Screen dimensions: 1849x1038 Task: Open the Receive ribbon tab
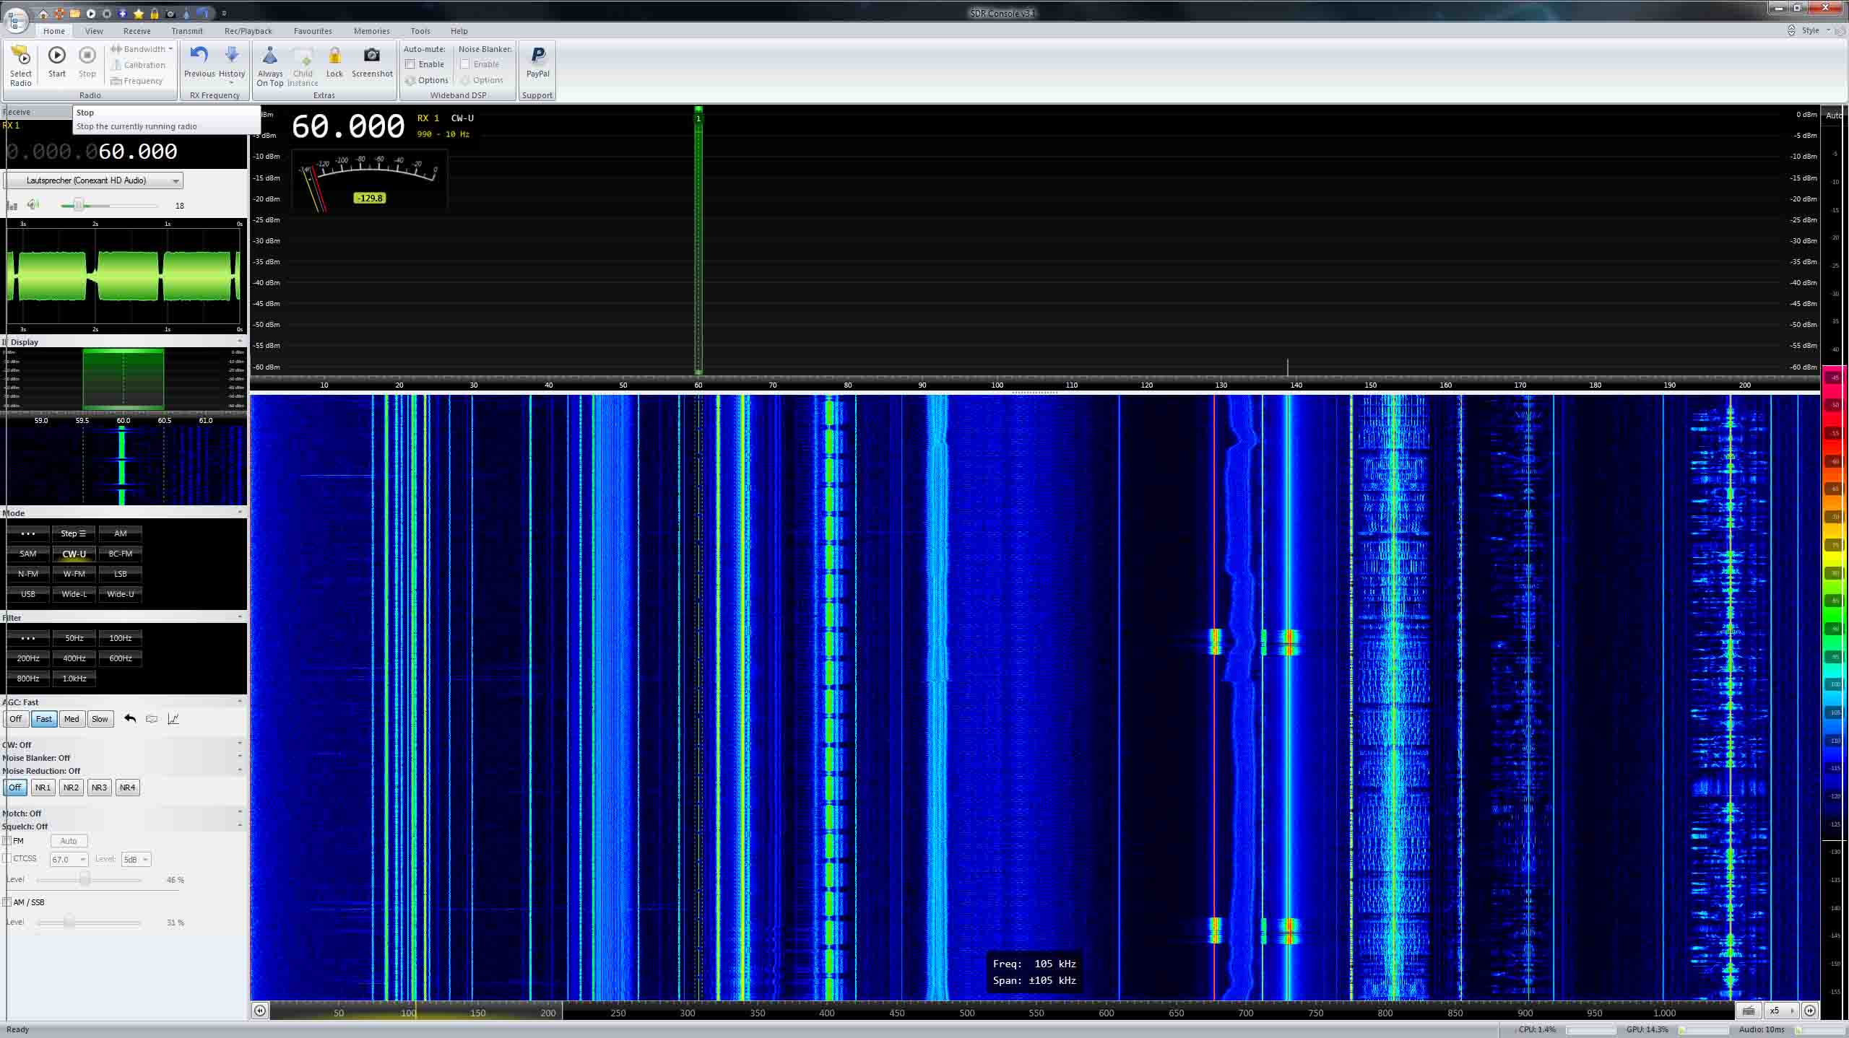coord(137,31)
